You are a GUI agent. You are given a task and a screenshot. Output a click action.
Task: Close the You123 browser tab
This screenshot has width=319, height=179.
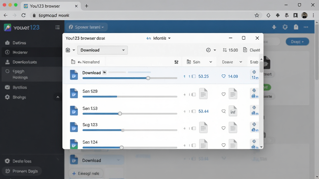click(76, 6)
